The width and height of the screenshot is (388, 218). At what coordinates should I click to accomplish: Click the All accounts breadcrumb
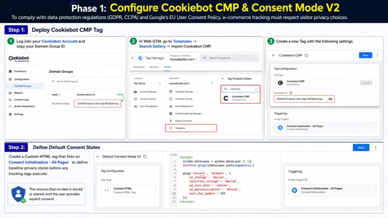click(175, 56)
